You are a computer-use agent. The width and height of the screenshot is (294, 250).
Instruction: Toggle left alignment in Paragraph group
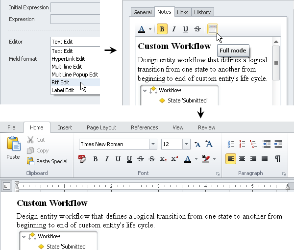click(x=230, y=159)
